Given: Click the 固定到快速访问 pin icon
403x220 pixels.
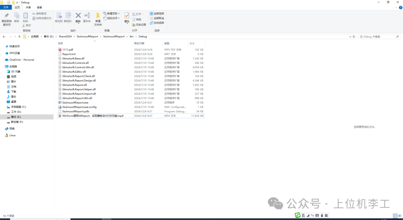Looking at the screenshot, I should pos(6,16).
